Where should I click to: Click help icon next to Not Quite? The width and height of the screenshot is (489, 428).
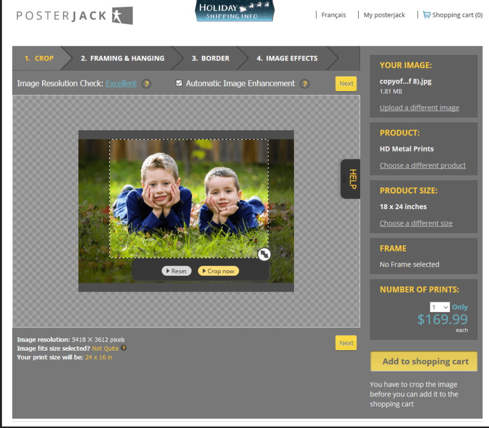[124, 349]
